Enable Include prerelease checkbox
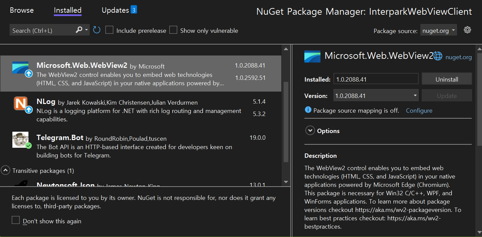This screenshot has height=237, width=482. click(109, 30)
